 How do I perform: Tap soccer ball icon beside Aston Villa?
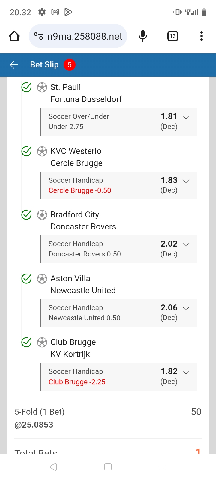click(x=42, y=279)
